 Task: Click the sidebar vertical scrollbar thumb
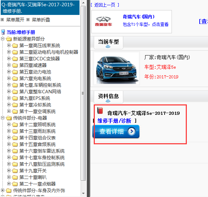[x=83, y=93]
